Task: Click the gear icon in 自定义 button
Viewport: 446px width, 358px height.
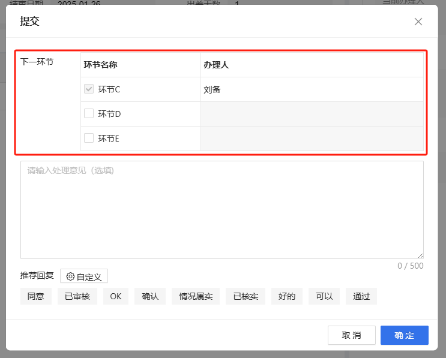Action: (x=70, y=276)
